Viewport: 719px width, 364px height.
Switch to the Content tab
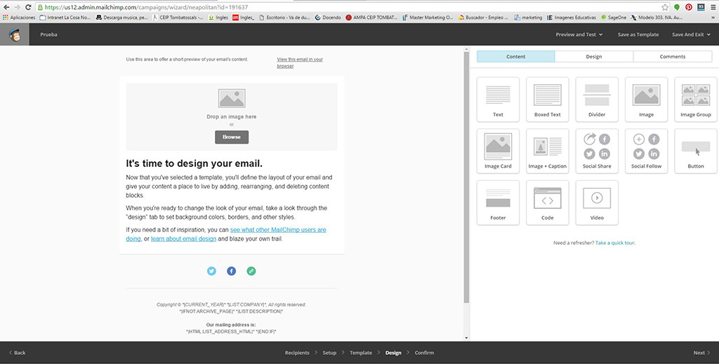click(516, 57)
